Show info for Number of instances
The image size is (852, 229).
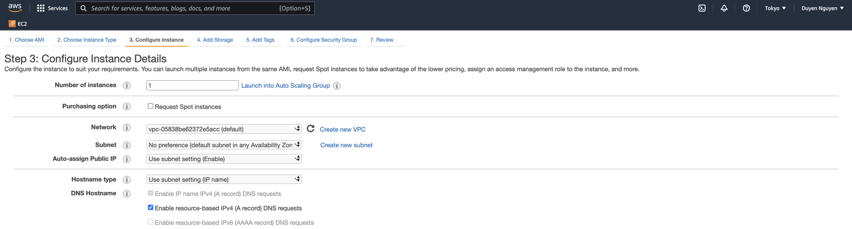[127, 85]
